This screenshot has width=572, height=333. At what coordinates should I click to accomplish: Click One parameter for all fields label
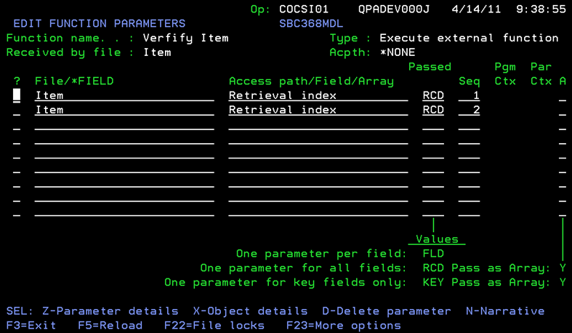(x=304, y=268)
